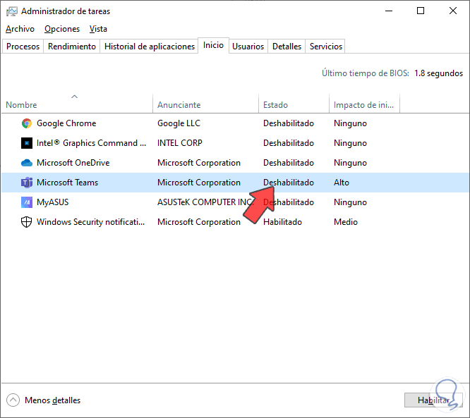
Task: Click the Google LLC publisher cell
Action: [x=179, y=123]
